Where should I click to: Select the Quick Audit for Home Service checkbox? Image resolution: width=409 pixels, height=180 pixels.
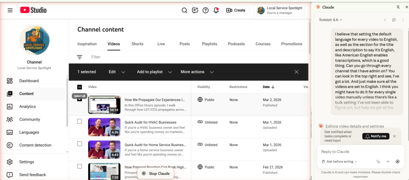(79, 144)
